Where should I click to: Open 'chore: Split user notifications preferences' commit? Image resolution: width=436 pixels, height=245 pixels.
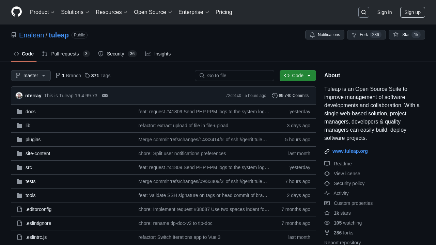tap(182, 153)
